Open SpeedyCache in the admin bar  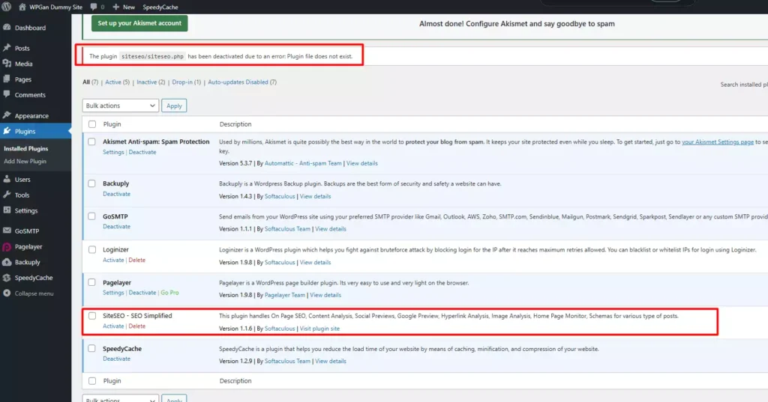pos(160,7)
